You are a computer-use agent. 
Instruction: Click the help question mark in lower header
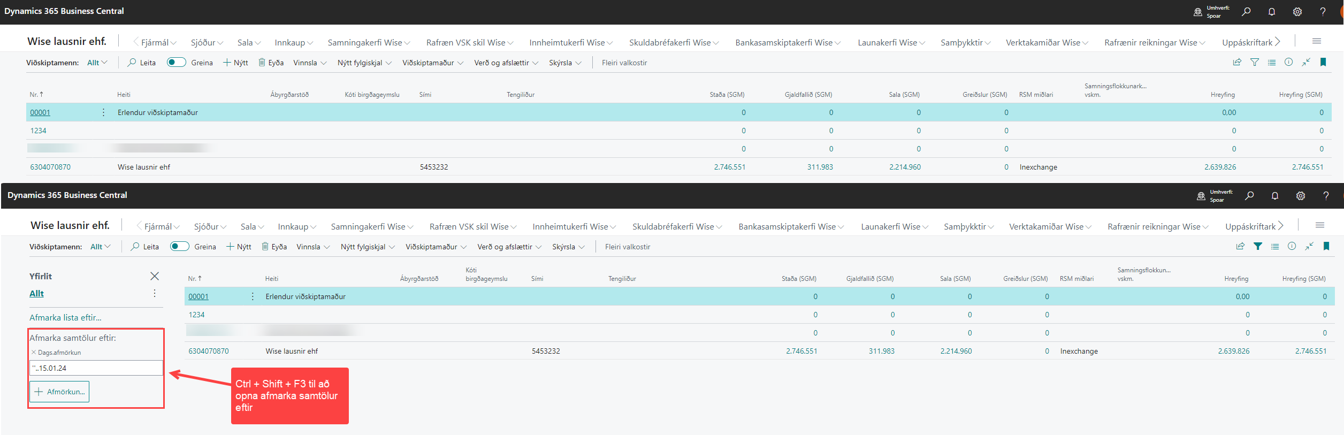coord(1326,195)
